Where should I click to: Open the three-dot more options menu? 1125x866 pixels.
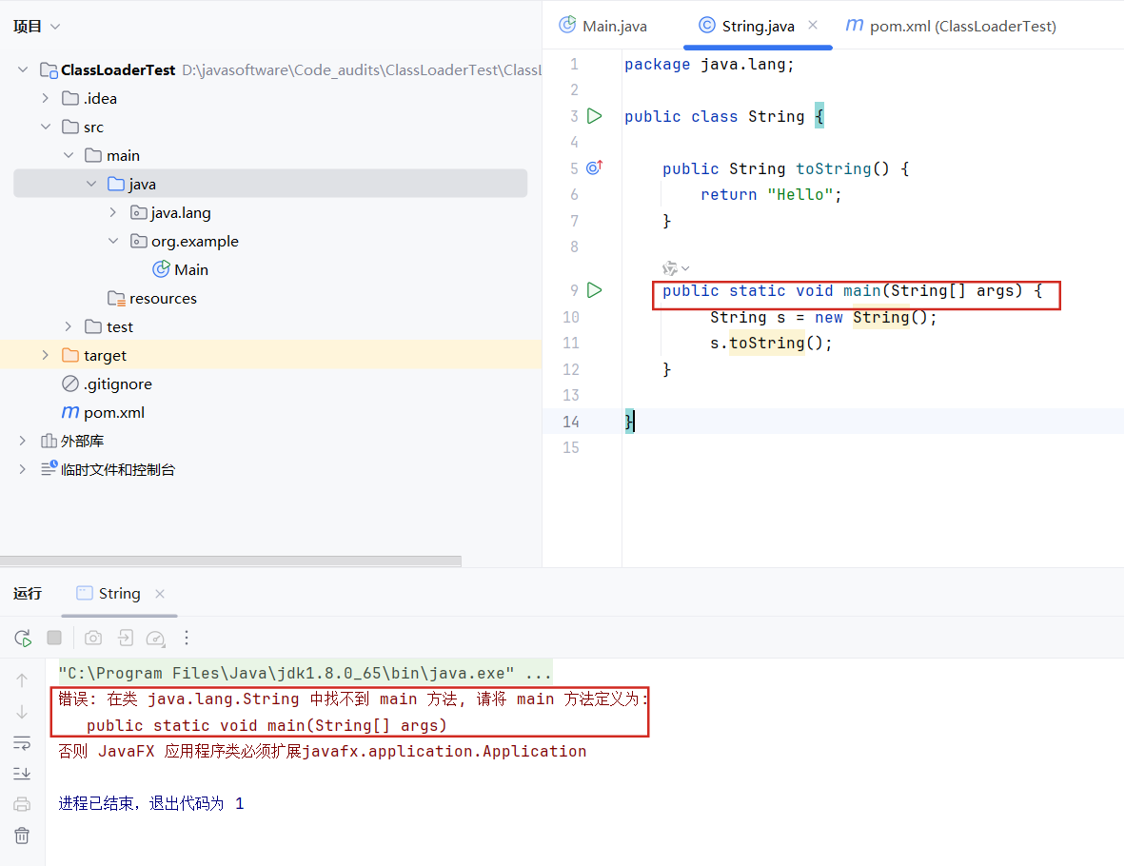point(187,637)
